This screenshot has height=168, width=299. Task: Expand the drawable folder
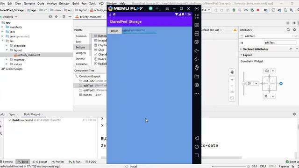click(x=7, y=46)
